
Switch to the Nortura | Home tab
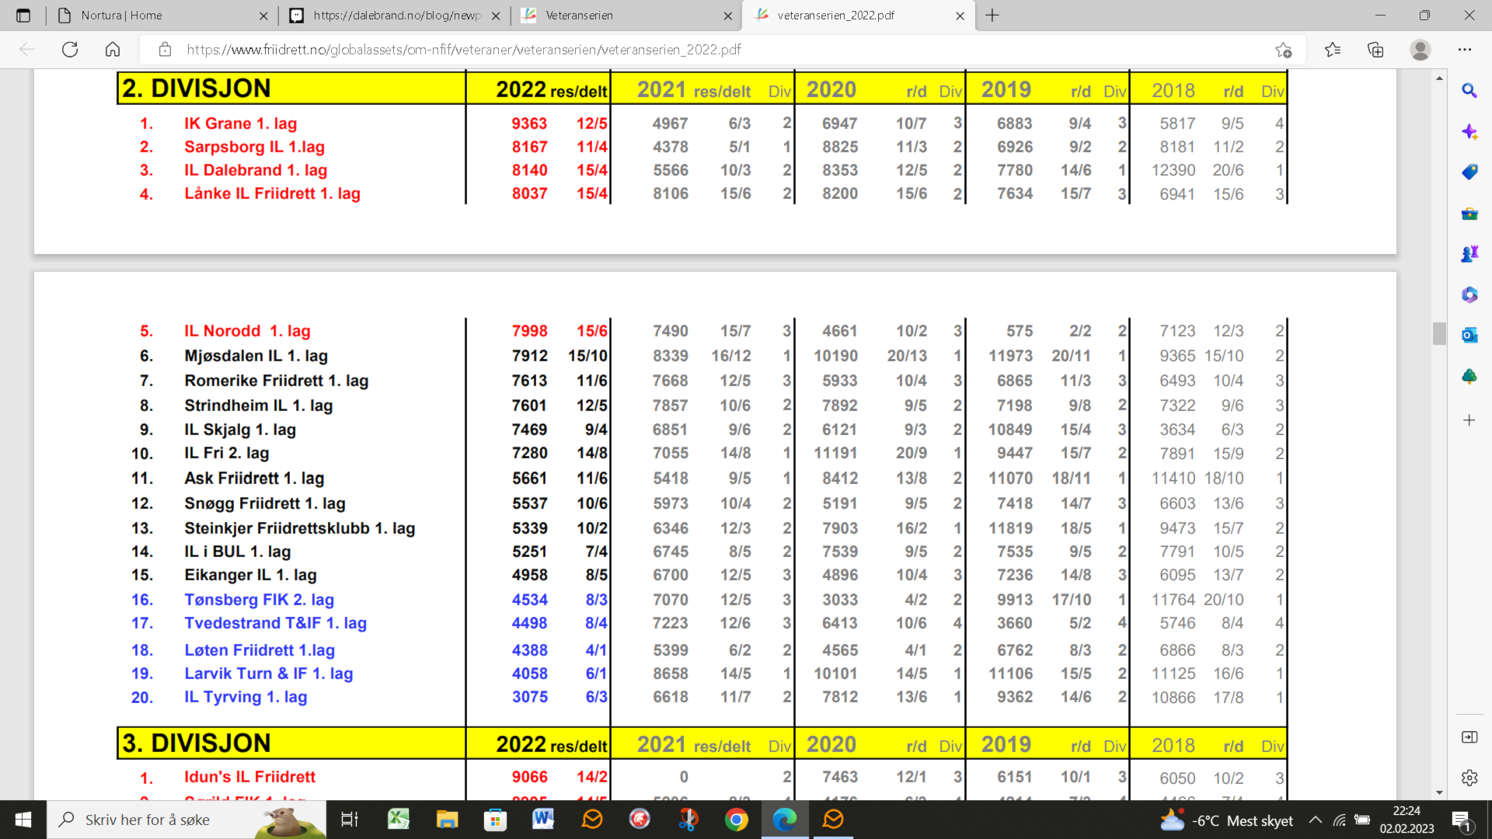pyautogui.click(x=155, y=16)
